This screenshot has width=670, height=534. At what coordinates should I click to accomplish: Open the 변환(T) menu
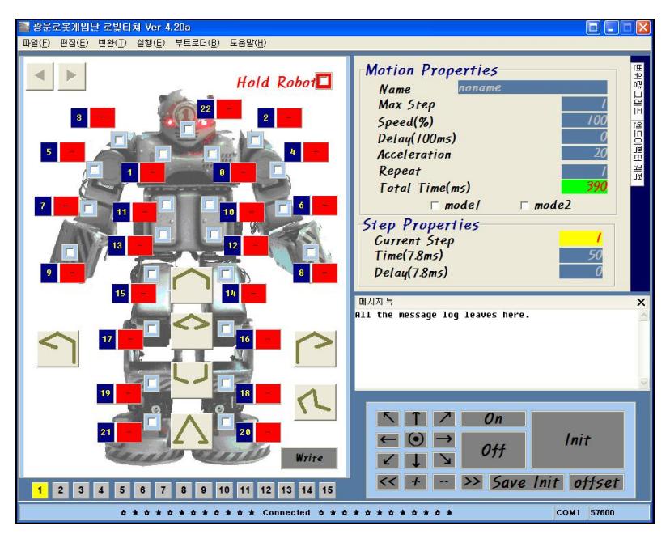click(112, 43)
